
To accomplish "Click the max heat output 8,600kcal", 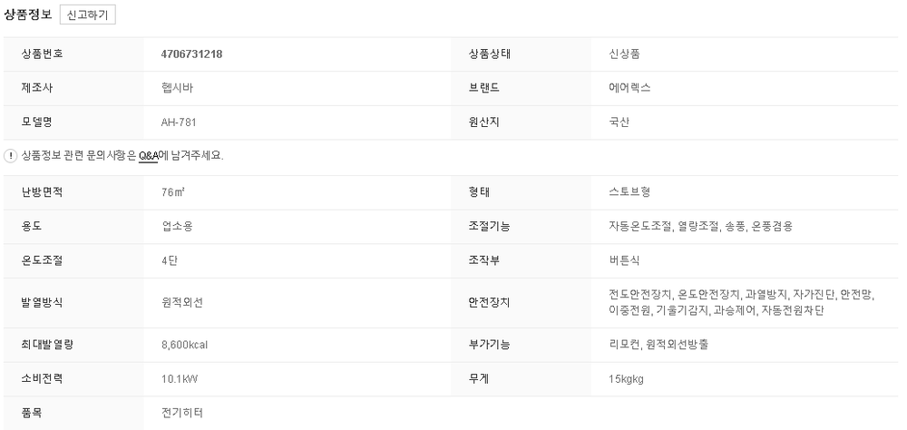I will 185,345.
